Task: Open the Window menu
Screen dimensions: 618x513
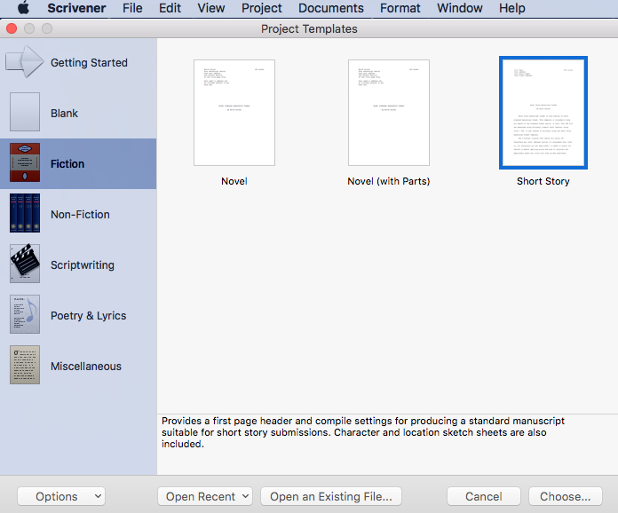Action: [460, 8]
